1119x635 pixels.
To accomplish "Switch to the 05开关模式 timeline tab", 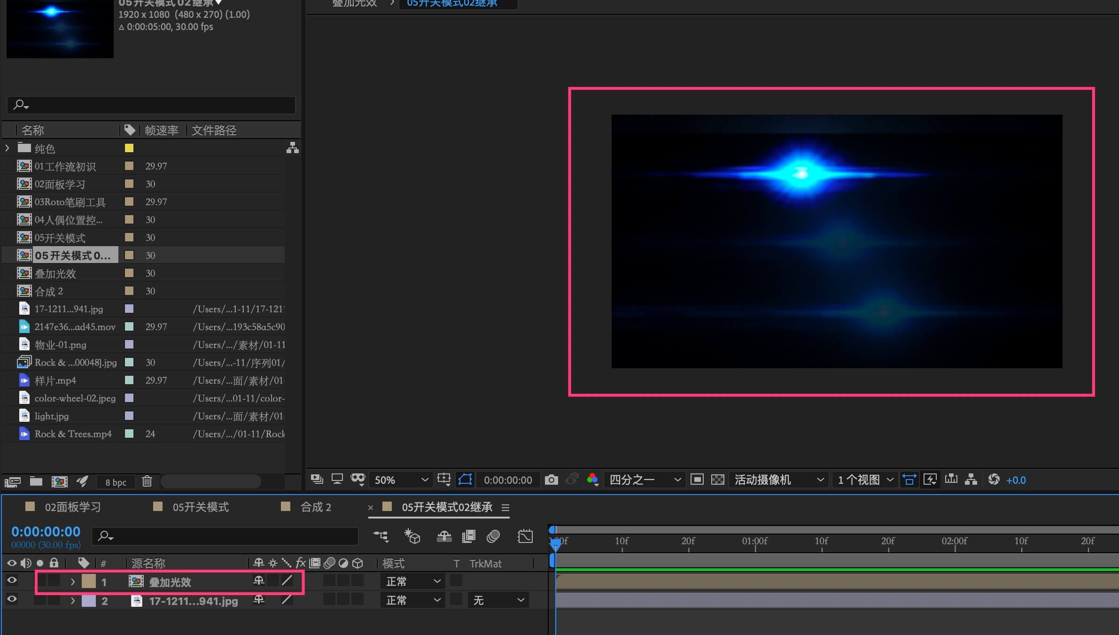I will (200, 507).
